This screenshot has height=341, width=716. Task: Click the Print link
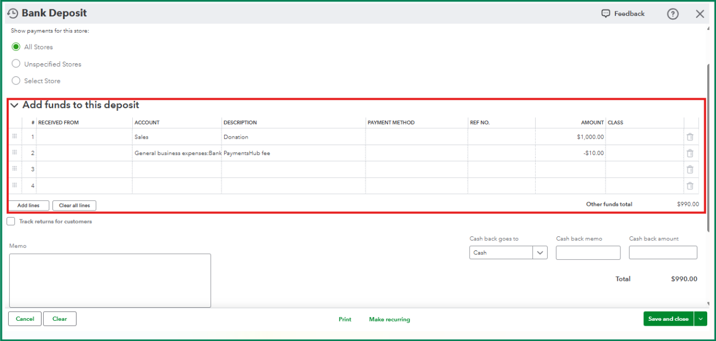pyautogui.click(x=345, y=319)
